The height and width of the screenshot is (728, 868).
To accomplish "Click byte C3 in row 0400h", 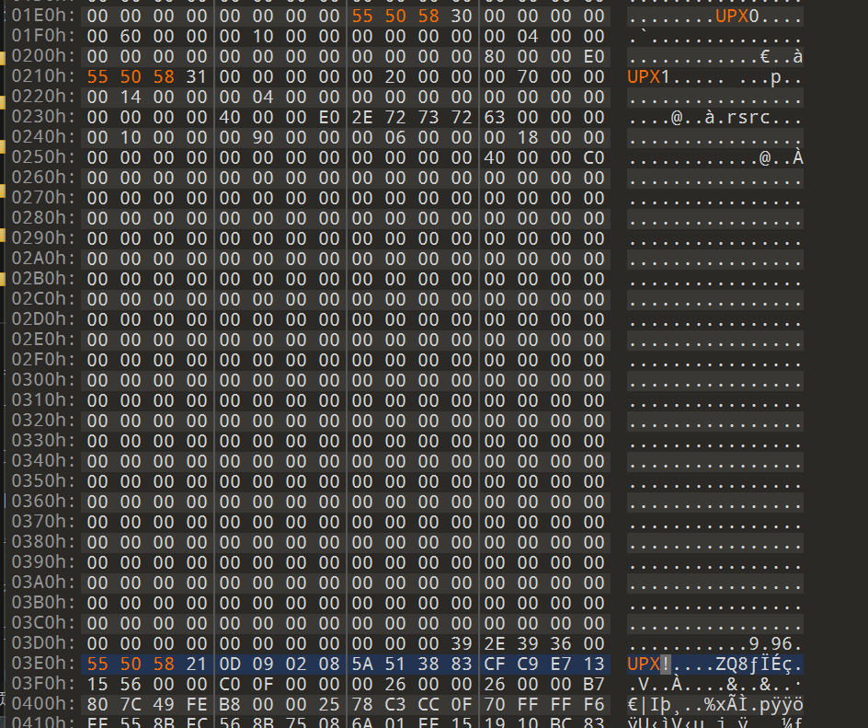I will coord(395,704).
